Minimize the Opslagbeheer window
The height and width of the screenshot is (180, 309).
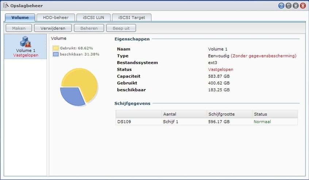coord(289,6)
